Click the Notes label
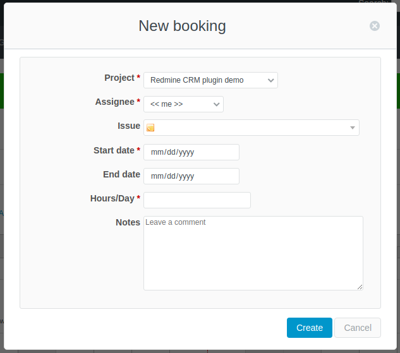This screenshot has width=400, height=353. 128,222
